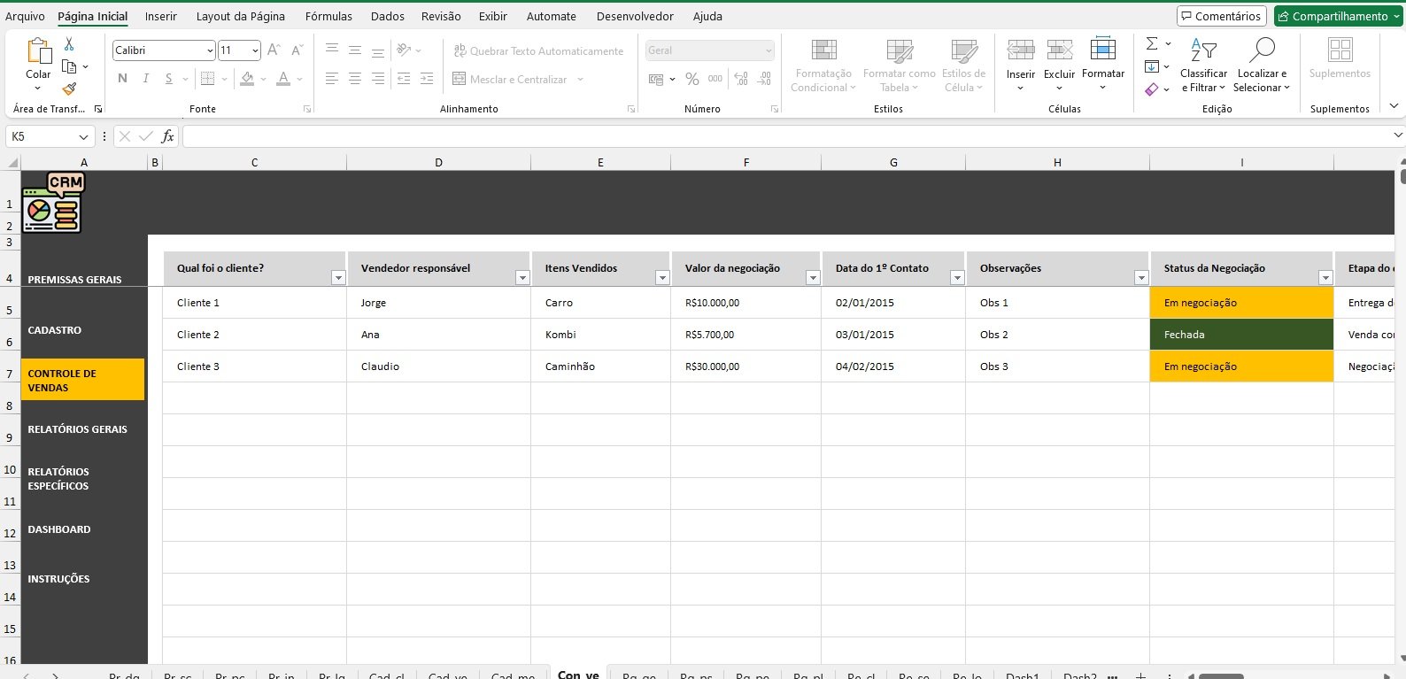Go to DASHBOARD in the sidebar
The width and height of the screenshot is (1406, 679).
(x=59, y=529)
